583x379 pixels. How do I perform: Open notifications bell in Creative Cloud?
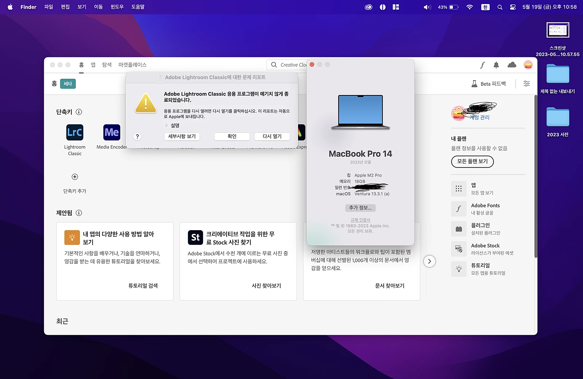[x=496, y=65]
